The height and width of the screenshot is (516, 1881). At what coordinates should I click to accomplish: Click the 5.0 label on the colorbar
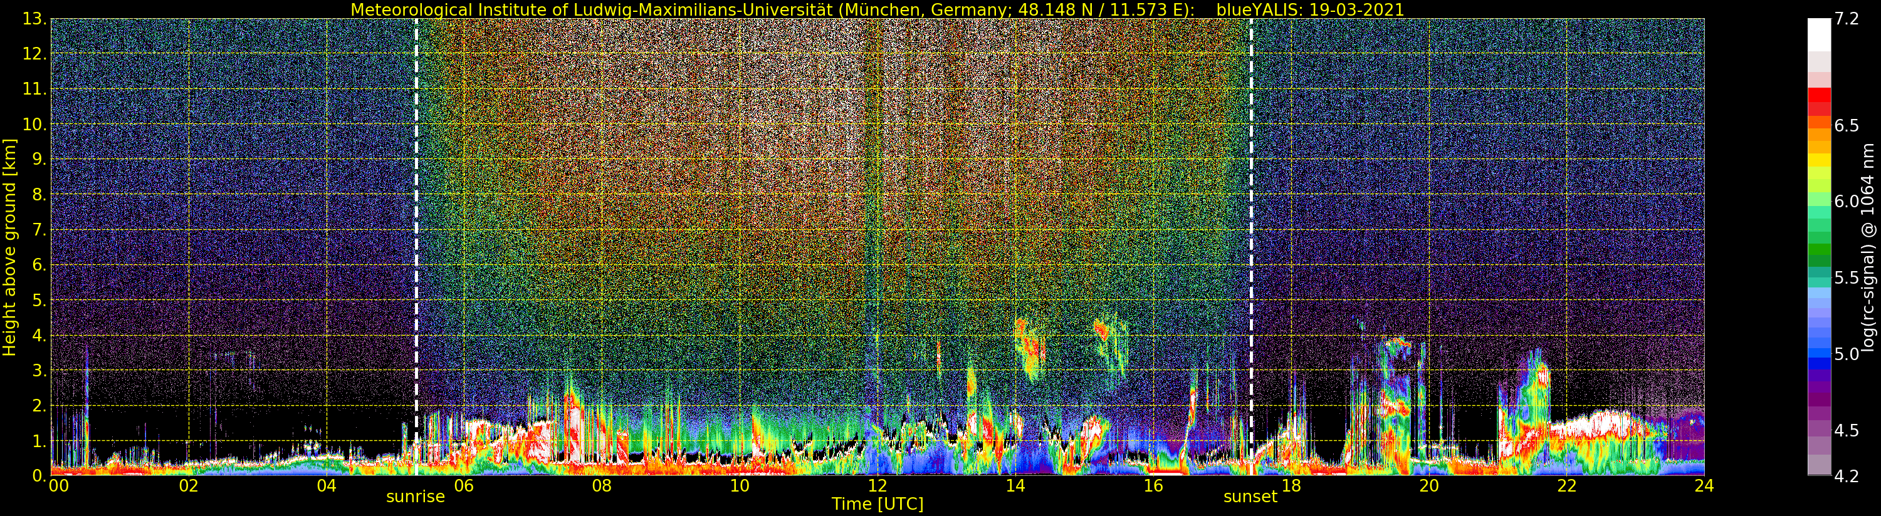1847,354
